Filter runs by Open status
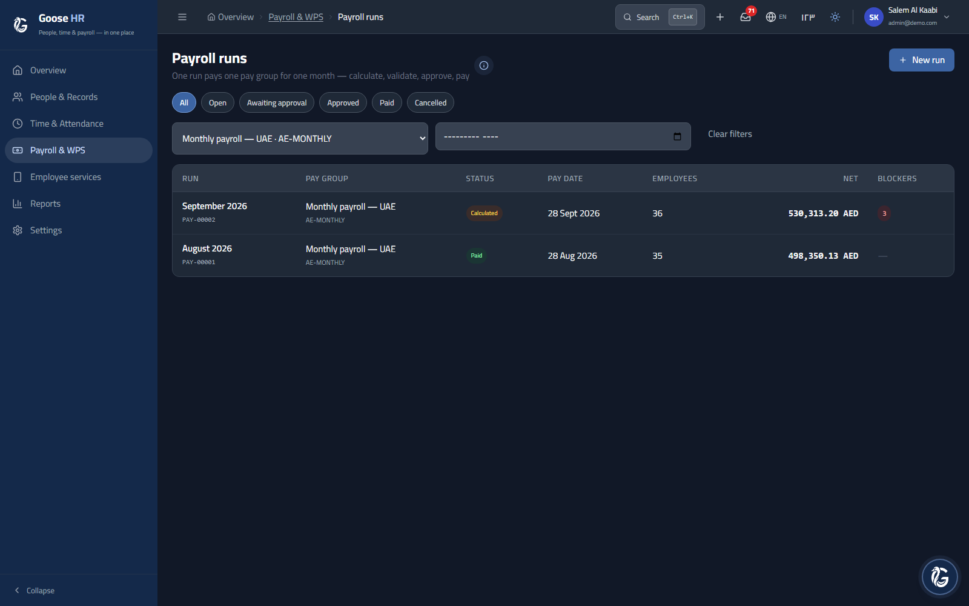 tap(217, 102)
